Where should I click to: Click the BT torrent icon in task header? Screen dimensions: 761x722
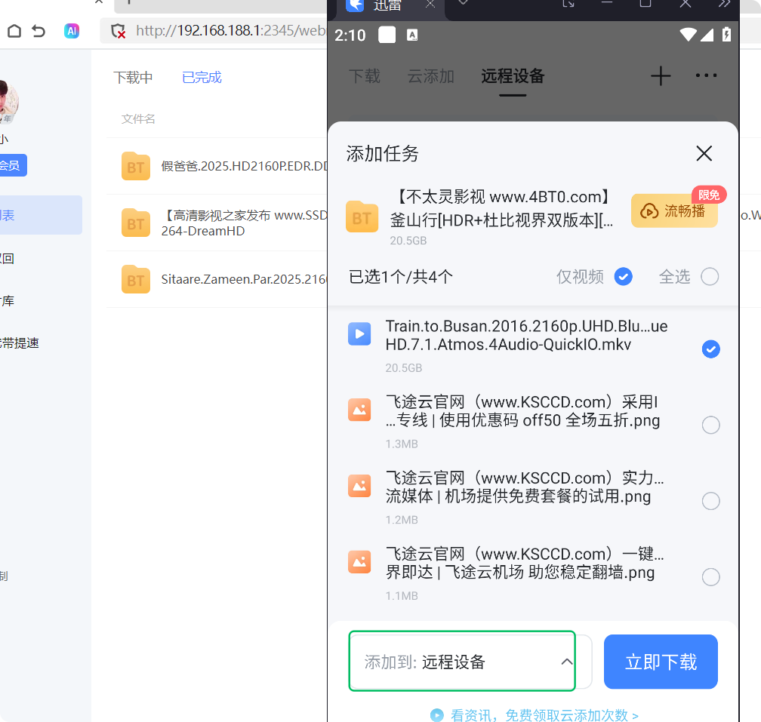[362, 217]
